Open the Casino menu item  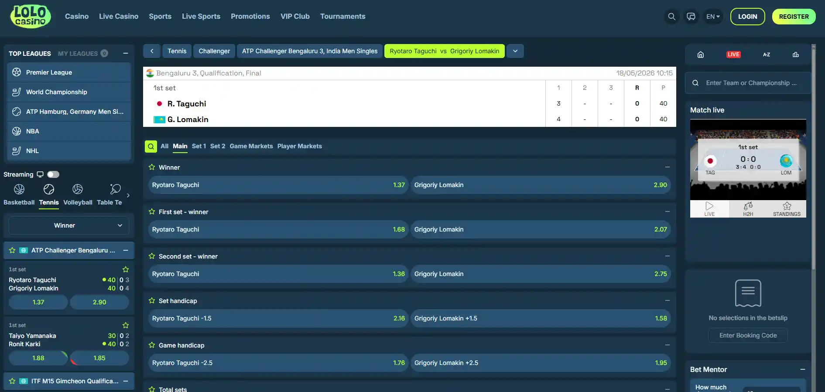pos(77,17)
